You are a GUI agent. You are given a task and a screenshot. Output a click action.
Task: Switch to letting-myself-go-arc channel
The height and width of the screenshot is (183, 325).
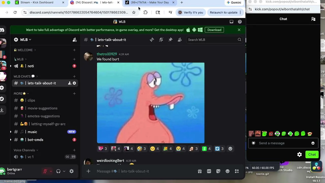tap(48, 124)
